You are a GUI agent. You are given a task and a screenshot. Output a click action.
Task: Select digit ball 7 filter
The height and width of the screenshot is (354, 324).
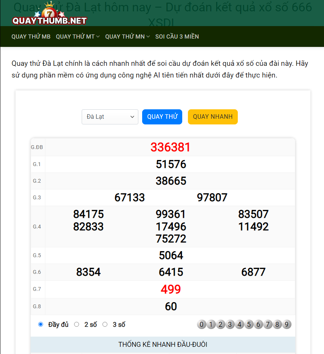click(268, 324)
